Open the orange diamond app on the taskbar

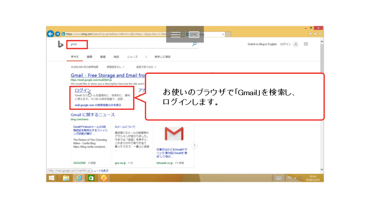click(x=104, y=178)
